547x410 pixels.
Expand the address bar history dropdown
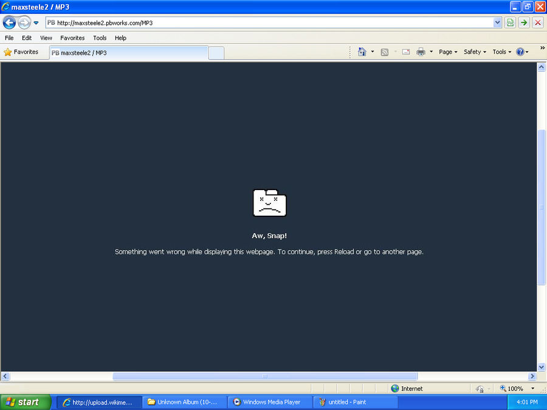[497, 23]
